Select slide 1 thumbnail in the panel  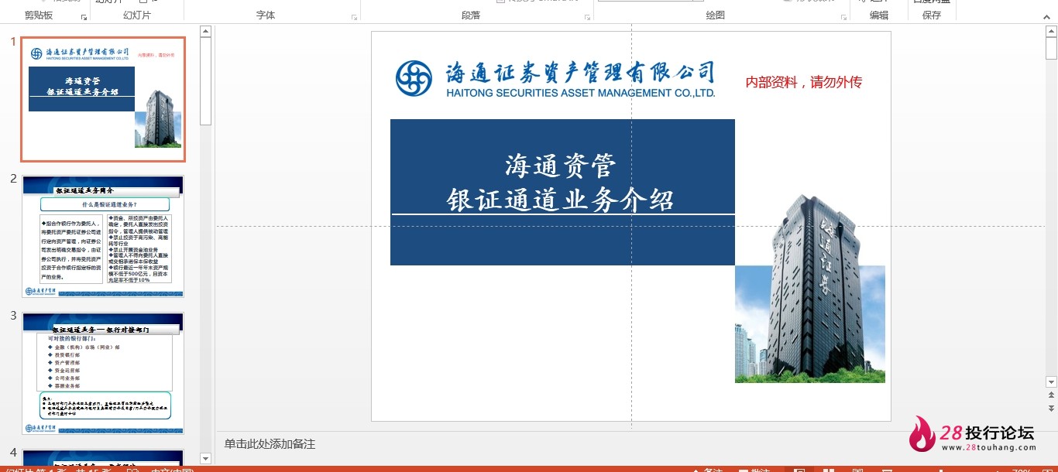coord(103,99)
